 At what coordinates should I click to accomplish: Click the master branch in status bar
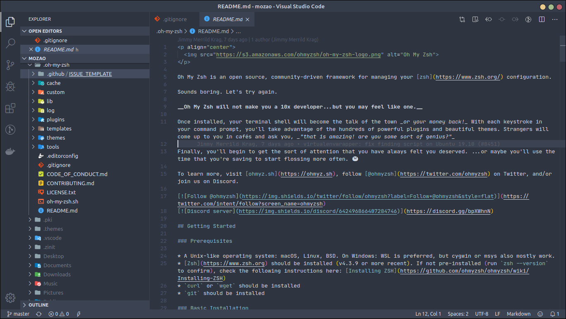18,314
